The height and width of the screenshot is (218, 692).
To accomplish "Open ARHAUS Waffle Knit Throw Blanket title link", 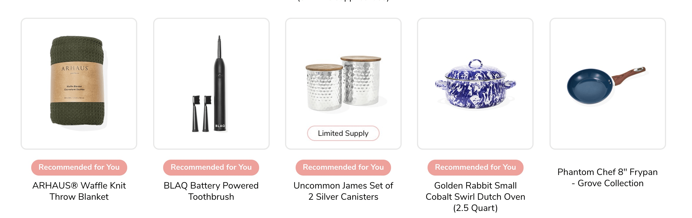I will [x=79, y=191].
